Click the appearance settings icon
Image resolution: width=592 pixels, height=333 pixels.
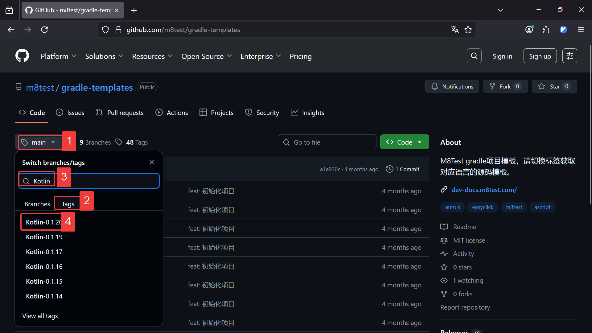[569, 56]
